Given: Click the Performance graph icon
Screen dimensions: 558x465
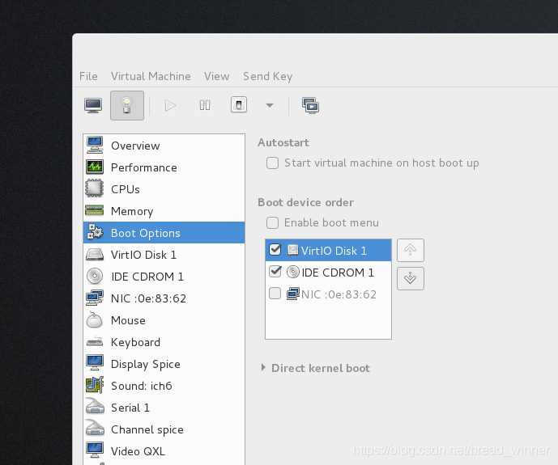Looking at the screenshot, I should [95, 167].
